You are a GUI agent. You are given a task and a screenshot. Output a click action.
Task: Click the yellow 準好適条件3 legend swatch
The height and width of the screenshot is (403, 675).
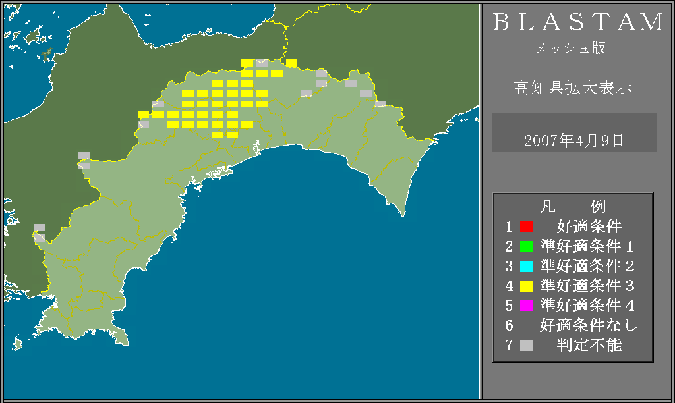(x=526, y=286)
